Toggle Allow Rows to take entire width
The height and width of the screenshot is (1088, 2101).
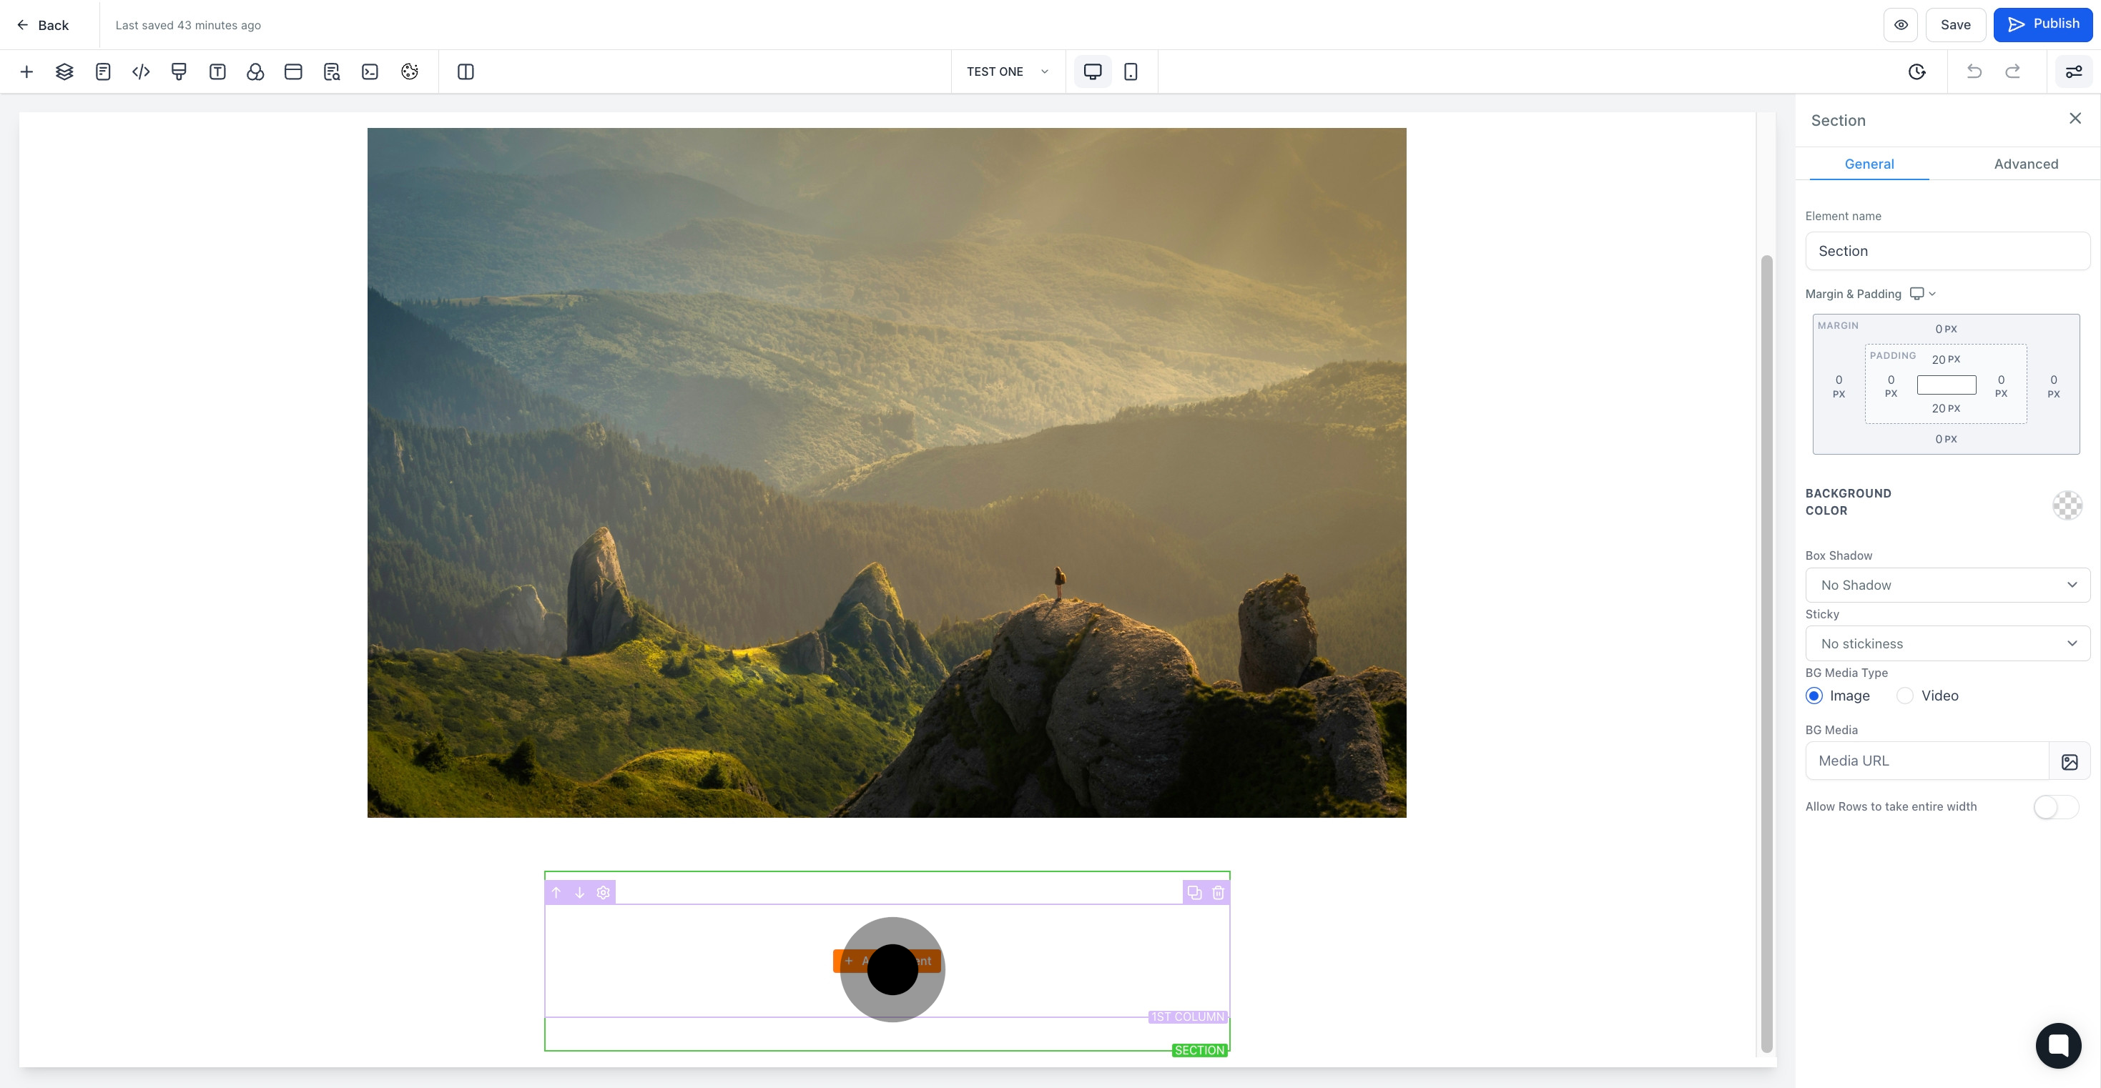pos(2056,808)
